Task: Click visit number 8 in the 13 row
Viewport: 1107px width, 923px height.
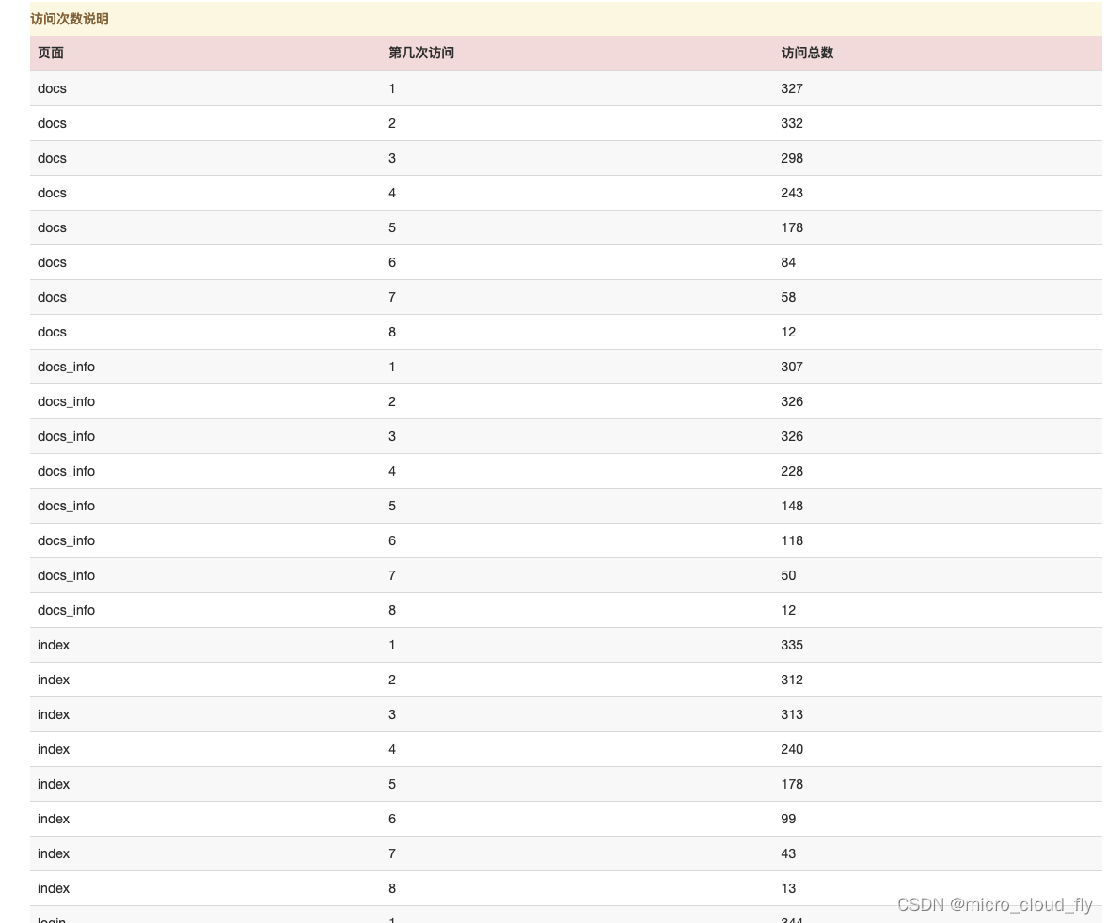Action: pos(392,888)
